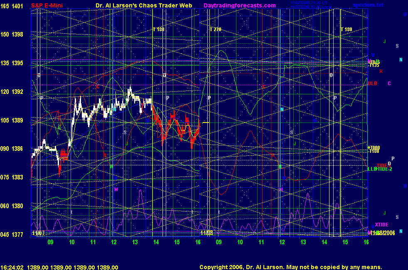Click the red R marker in the right margin
408x270 pixels.
pos(381,71)
